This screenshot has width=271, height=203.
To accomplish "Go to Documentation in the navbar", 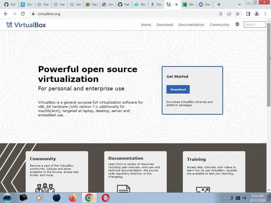I will click(x=191, y=25).
